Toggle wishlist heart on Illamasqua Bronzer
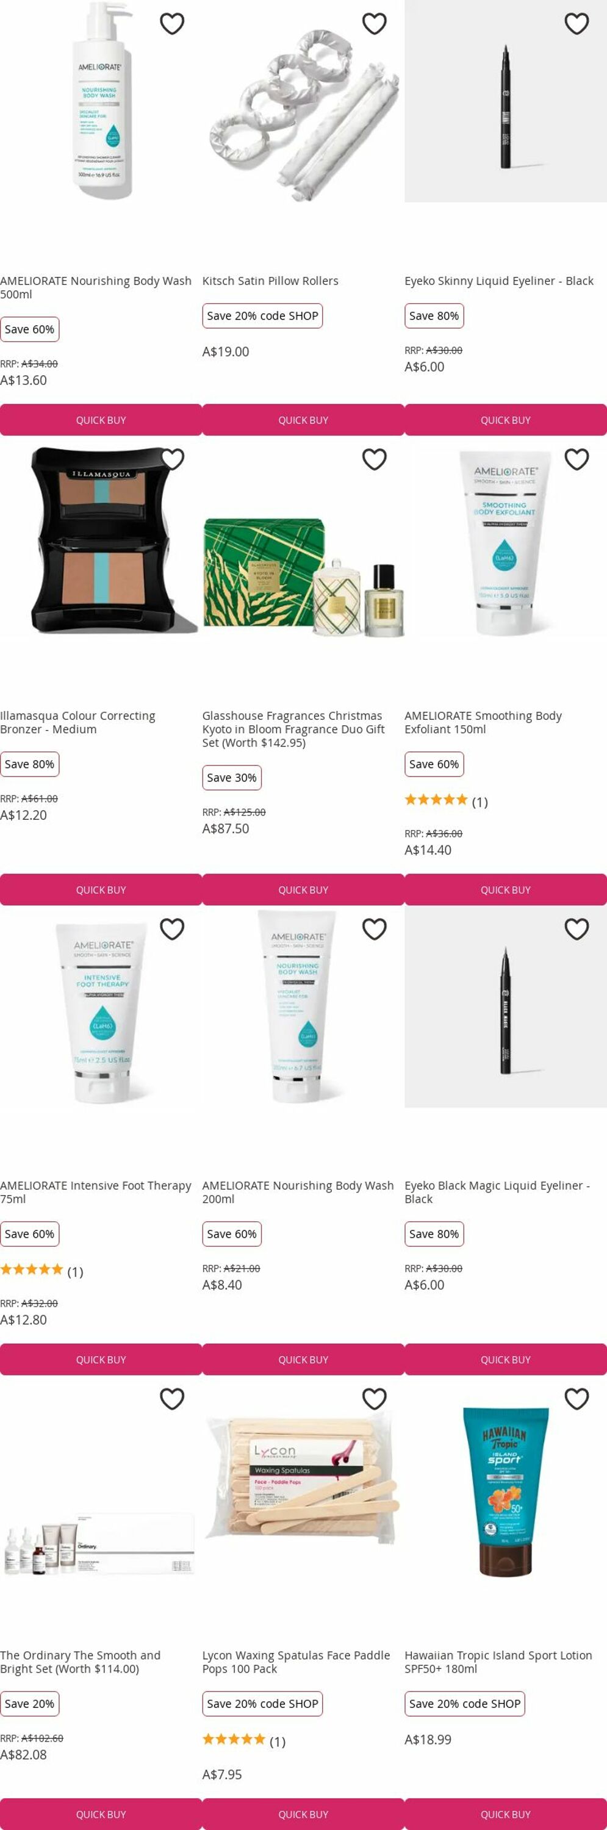Image resolution: width=607 pixels, height=1830 pixels. [x=172, y=459]
